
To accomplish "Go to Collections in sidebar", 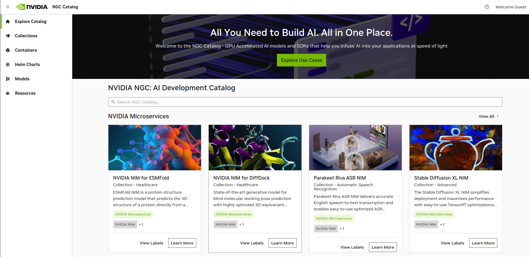I will (x=26, y=36).
